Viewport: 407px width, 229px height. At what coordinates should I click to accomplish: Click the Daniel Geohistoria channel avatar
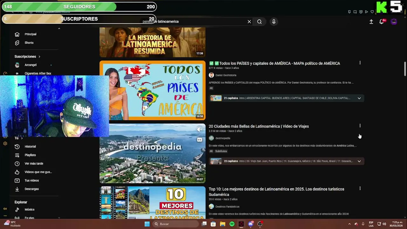coord(211,75)
